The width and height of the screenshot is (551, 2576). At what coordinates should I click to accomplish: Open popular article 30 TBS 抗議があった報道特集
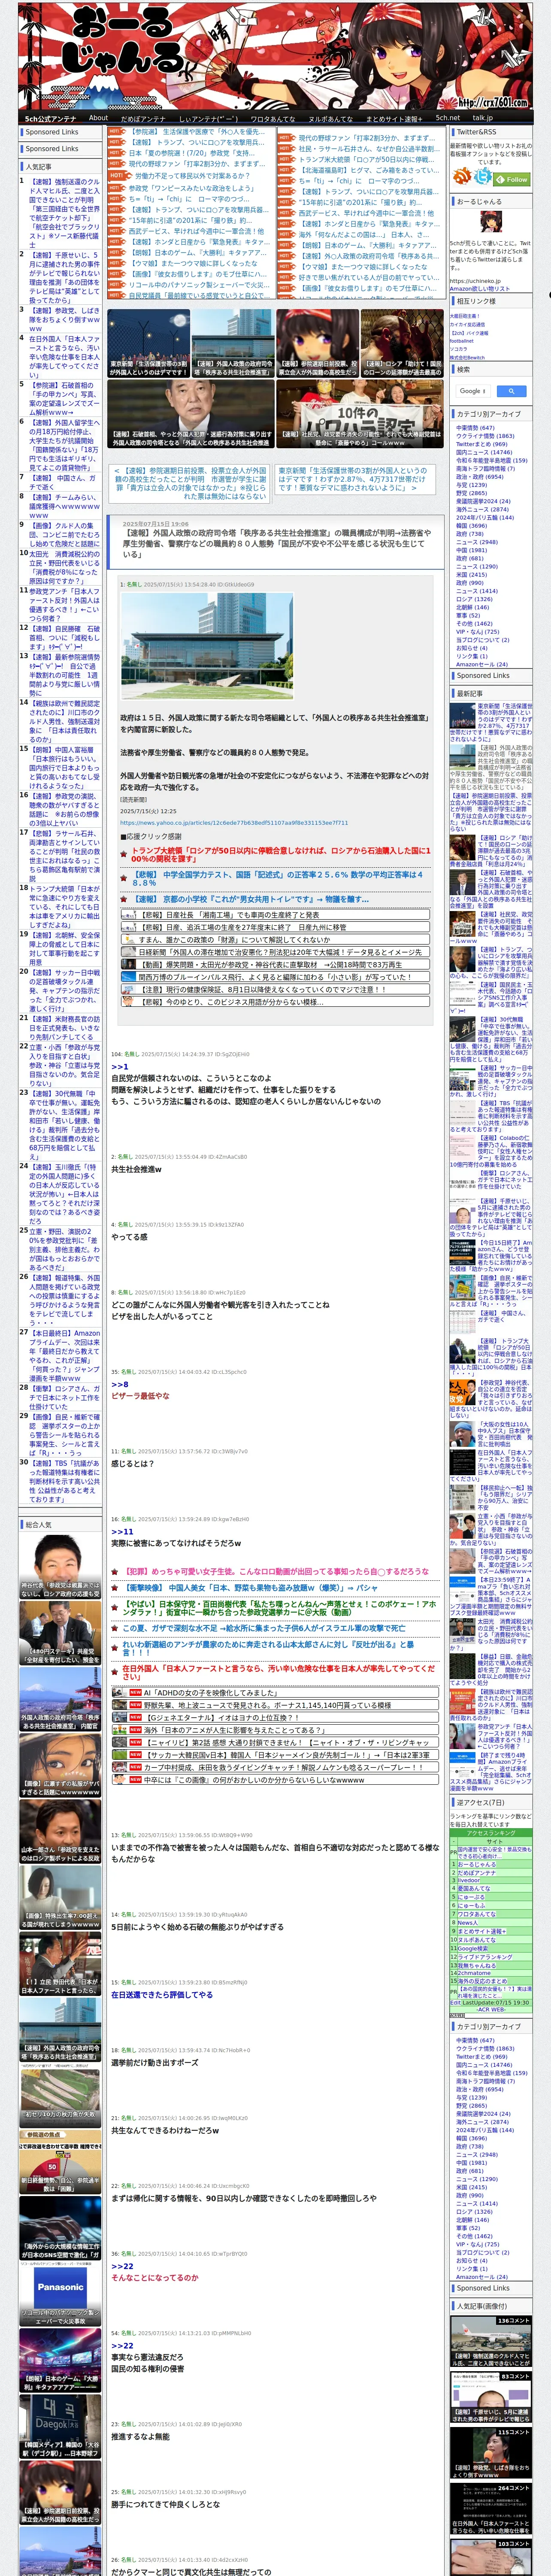[x=64, y=1481]
